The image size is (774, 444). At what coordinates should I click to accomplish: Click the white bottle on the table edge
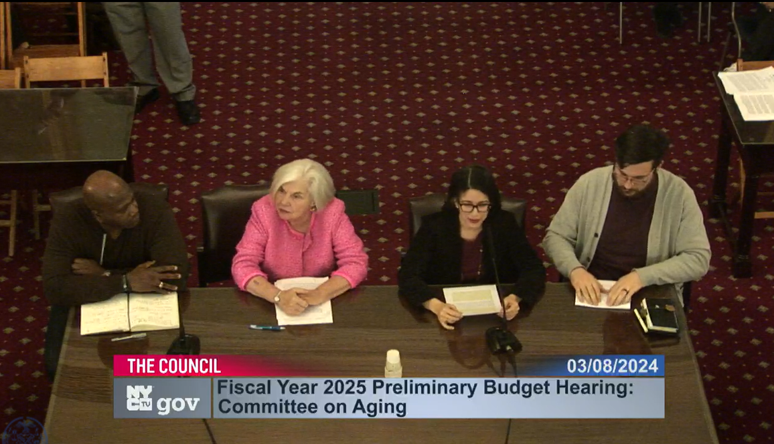click(x=392, y=363)
